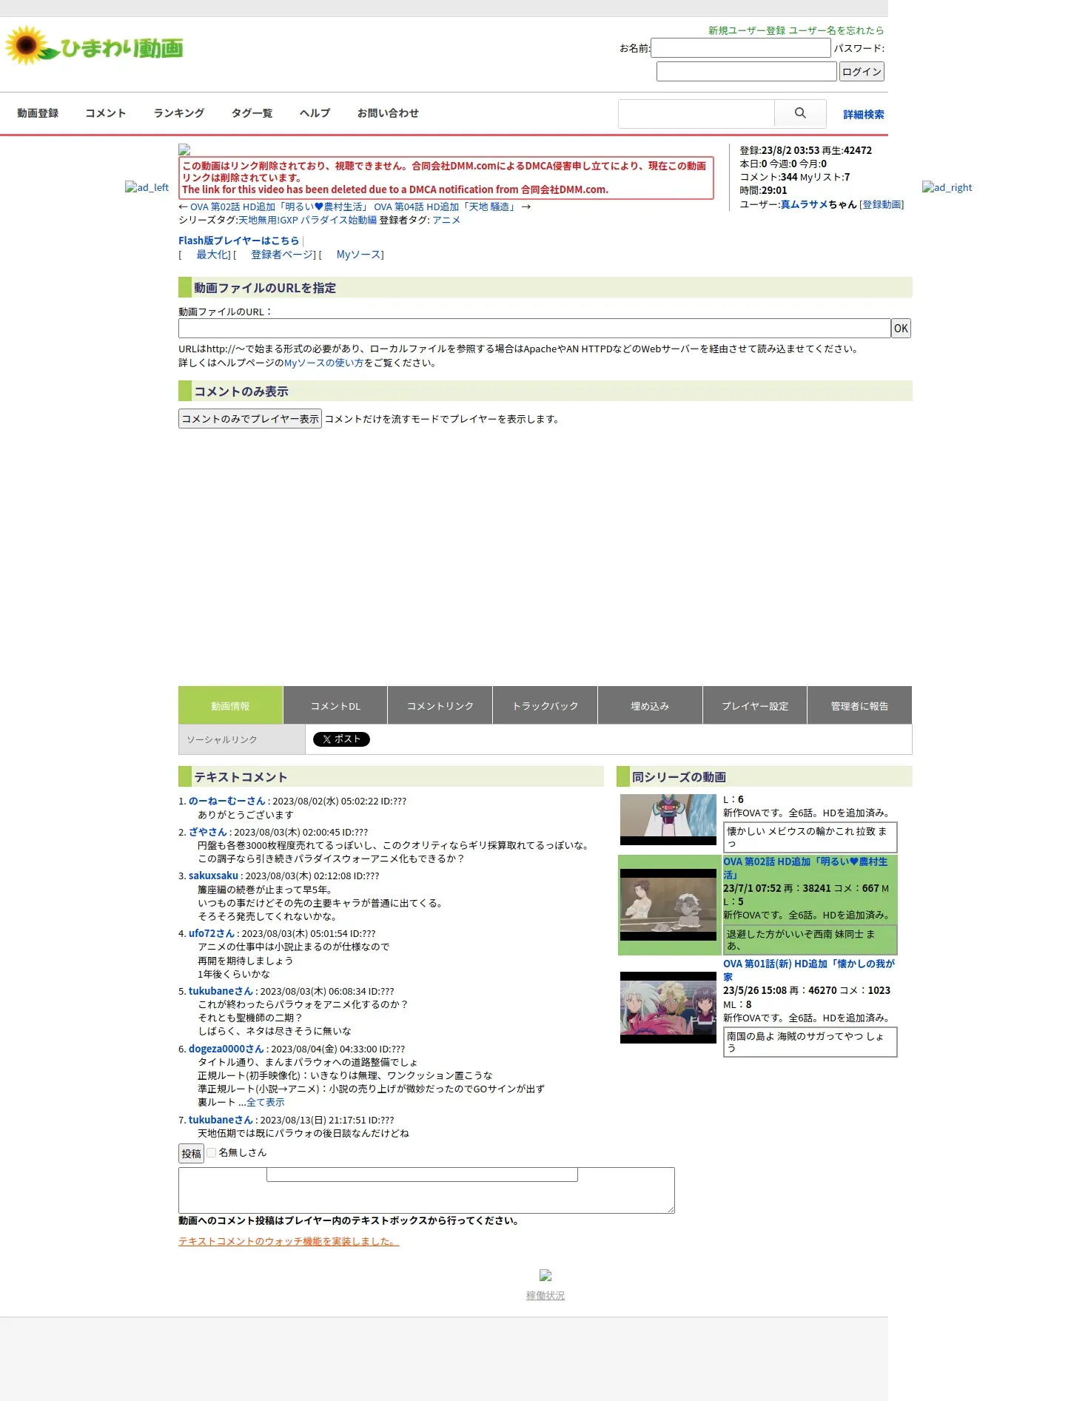Focus the パスワード input field
Viewport: 1091px width, 1401px height.
(747, 71)
